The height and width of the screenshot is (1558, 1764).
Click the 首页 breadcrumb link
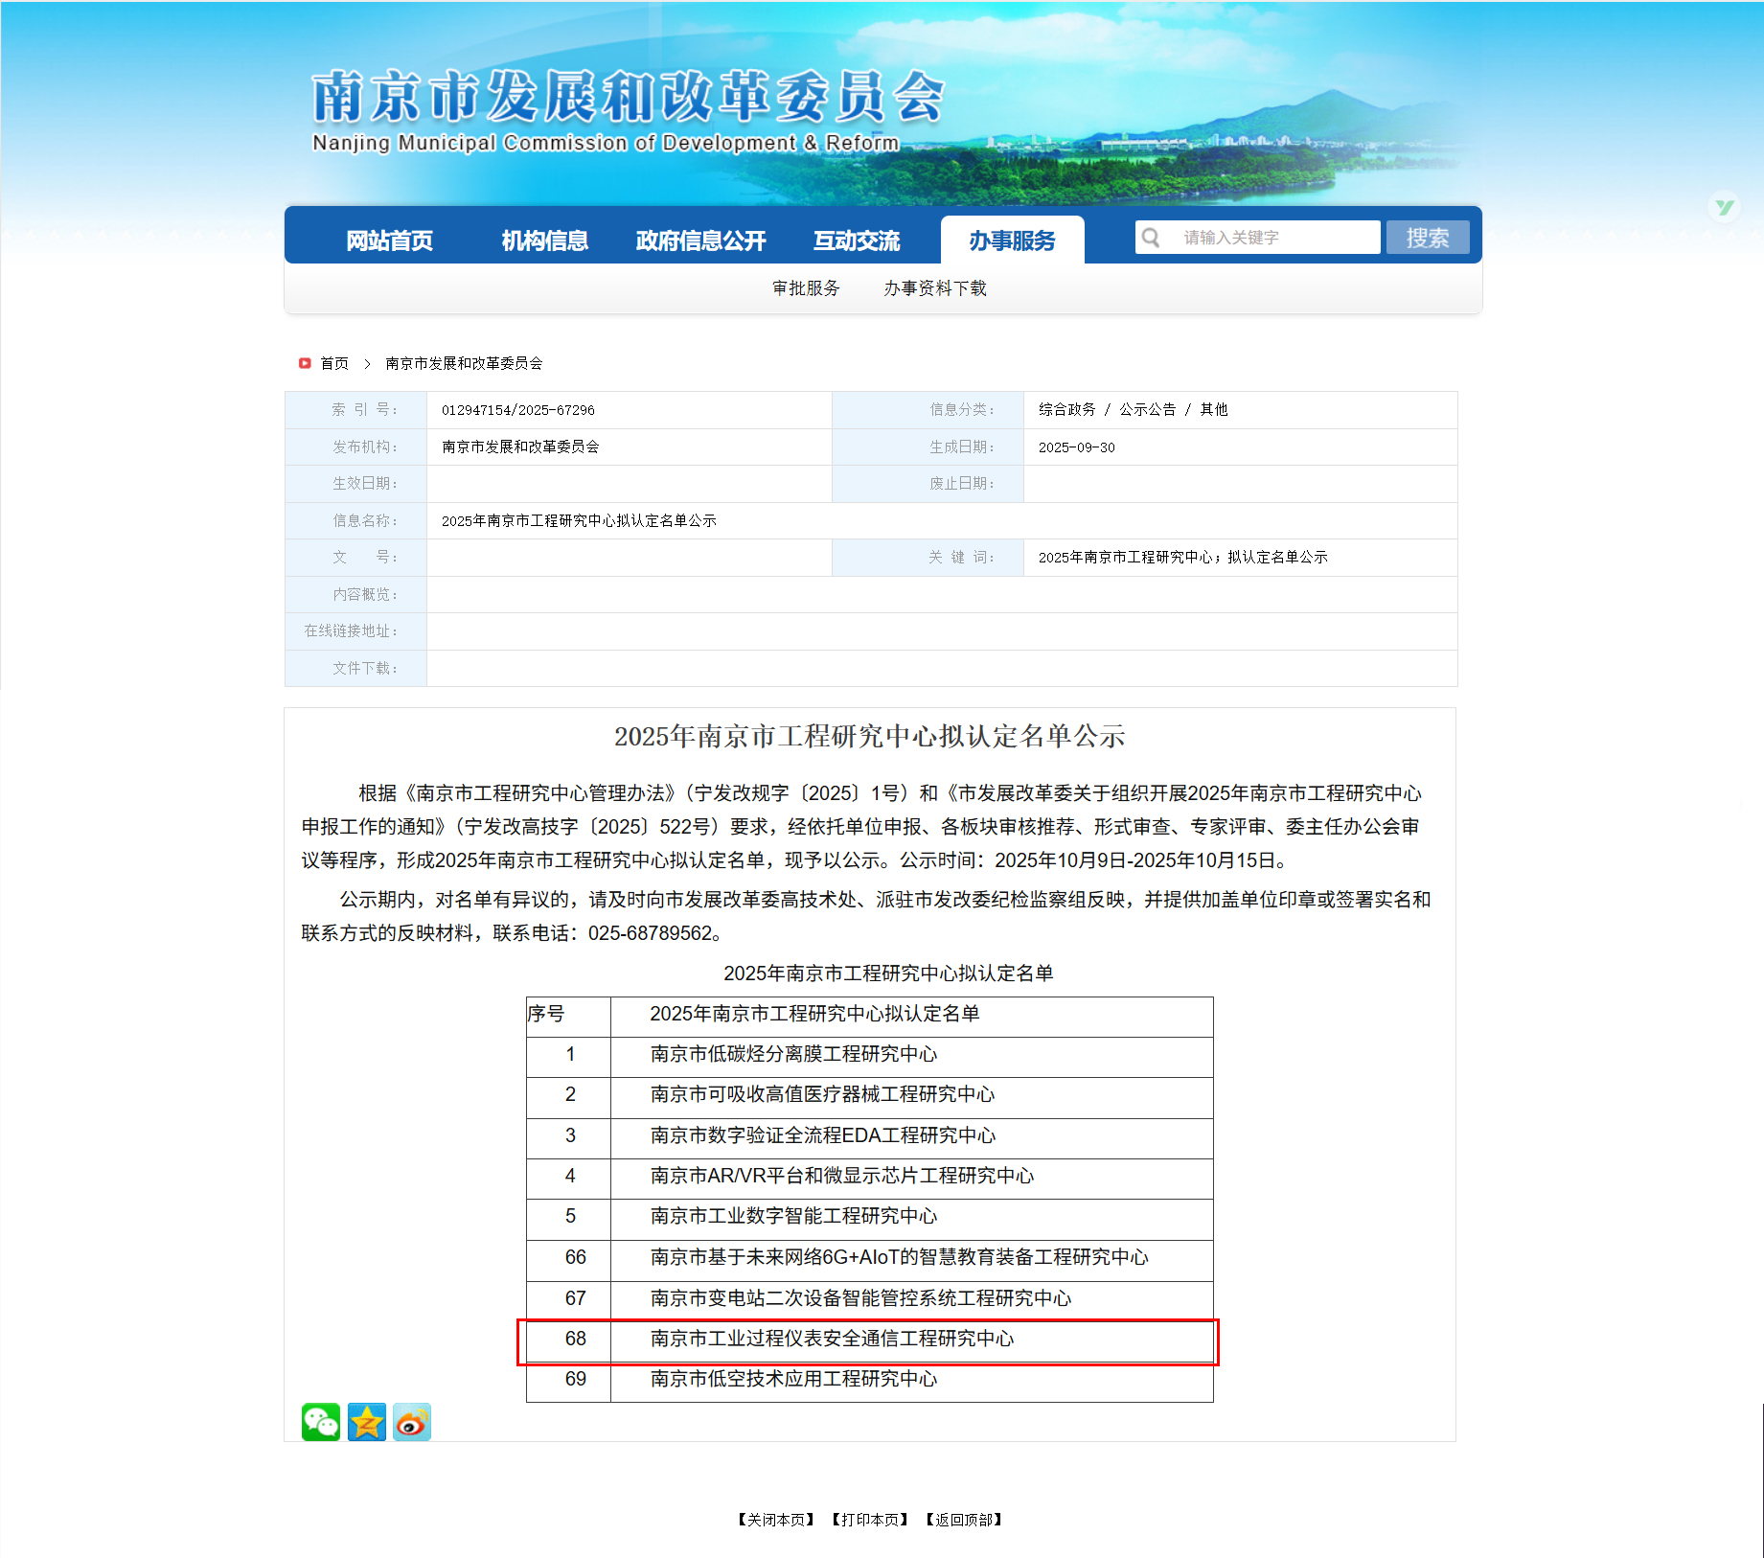coord(334,363)
